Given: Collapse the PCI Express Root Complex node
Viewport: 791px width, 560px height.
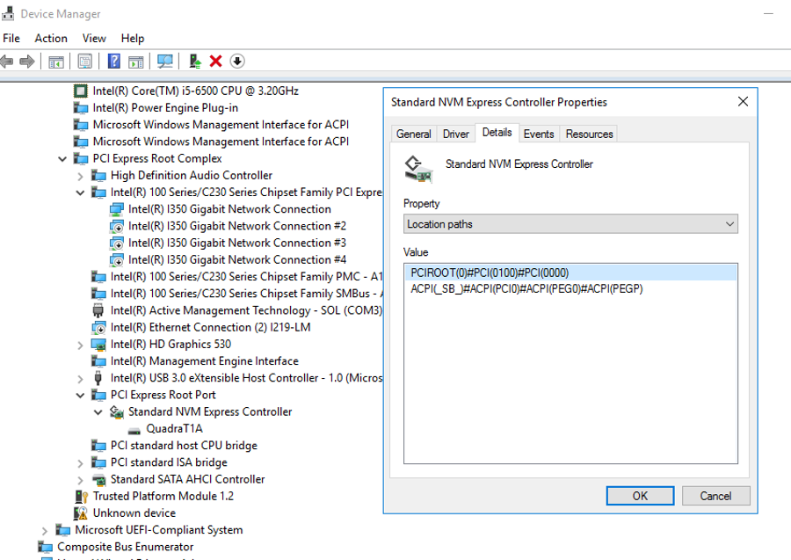Looking at the screenshot, I should 62,159.
